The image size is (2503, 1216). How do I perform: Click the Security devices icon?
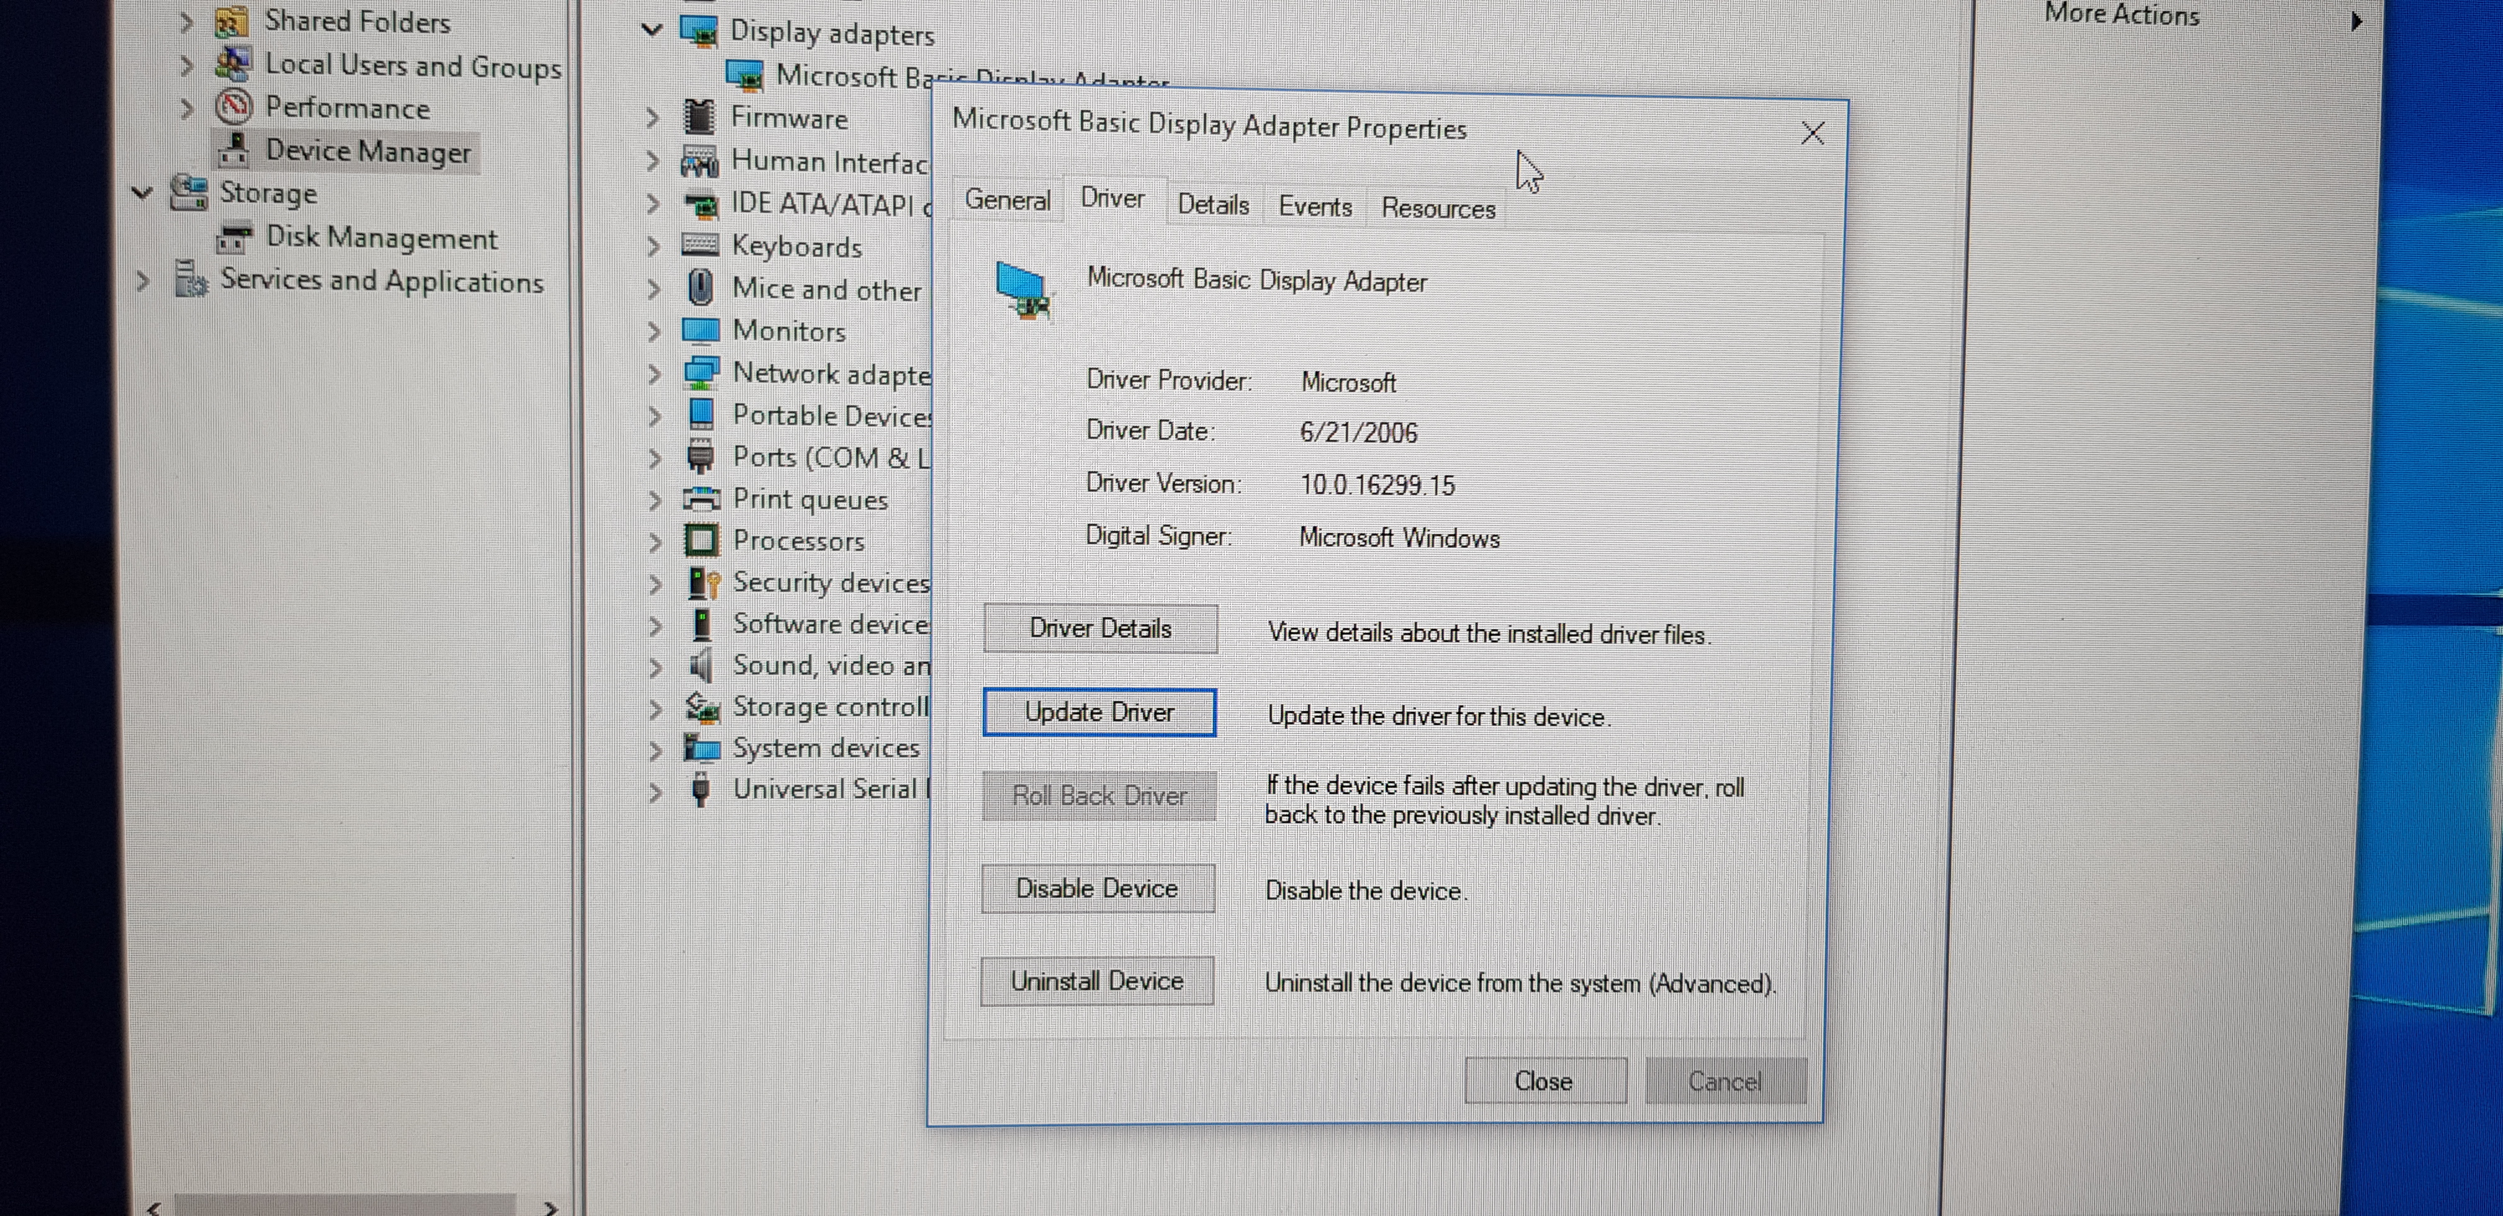pyautogui.click(x=703, y=583)
